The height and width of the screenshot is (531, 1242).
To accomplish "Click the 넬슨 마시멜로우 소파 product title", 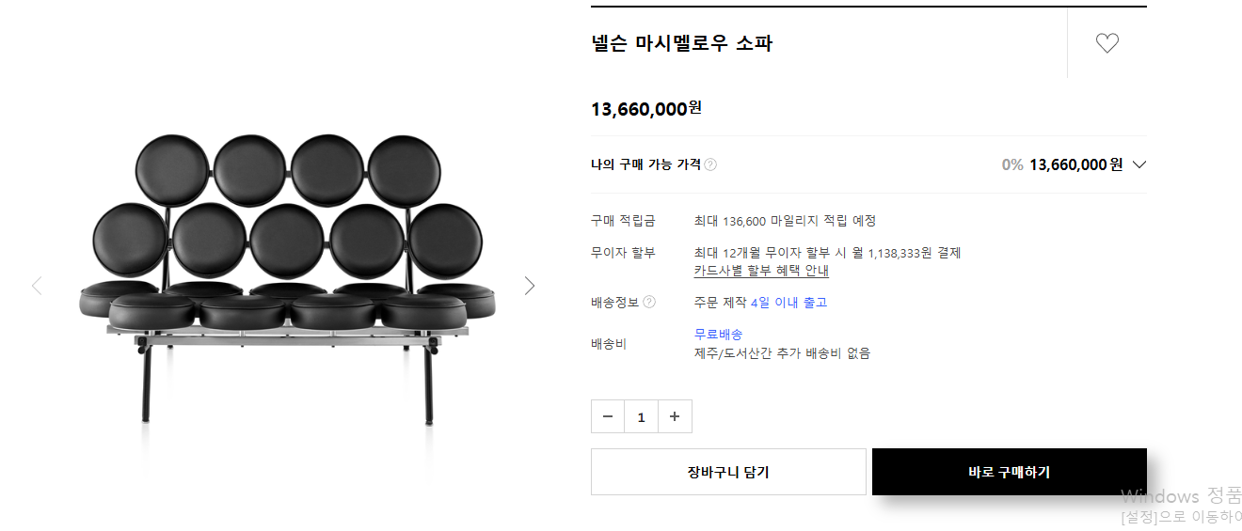I will (681, 43).
